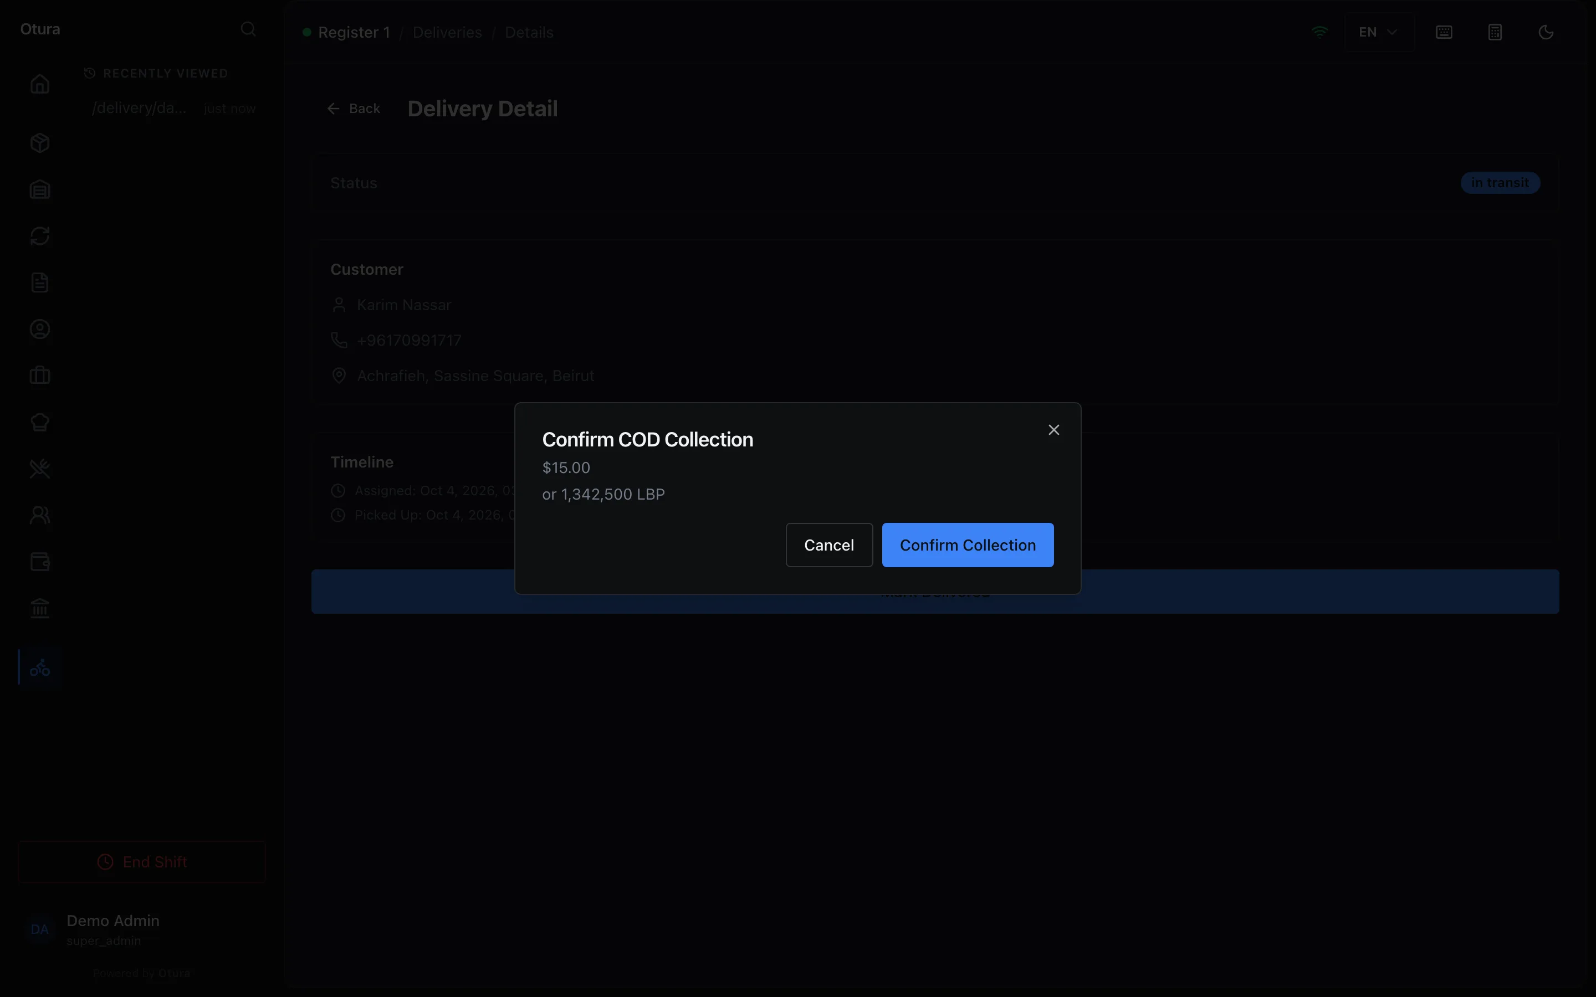Click the customer name Karim Nassar
Screen dimensions: 1596x997
(403, 305)
